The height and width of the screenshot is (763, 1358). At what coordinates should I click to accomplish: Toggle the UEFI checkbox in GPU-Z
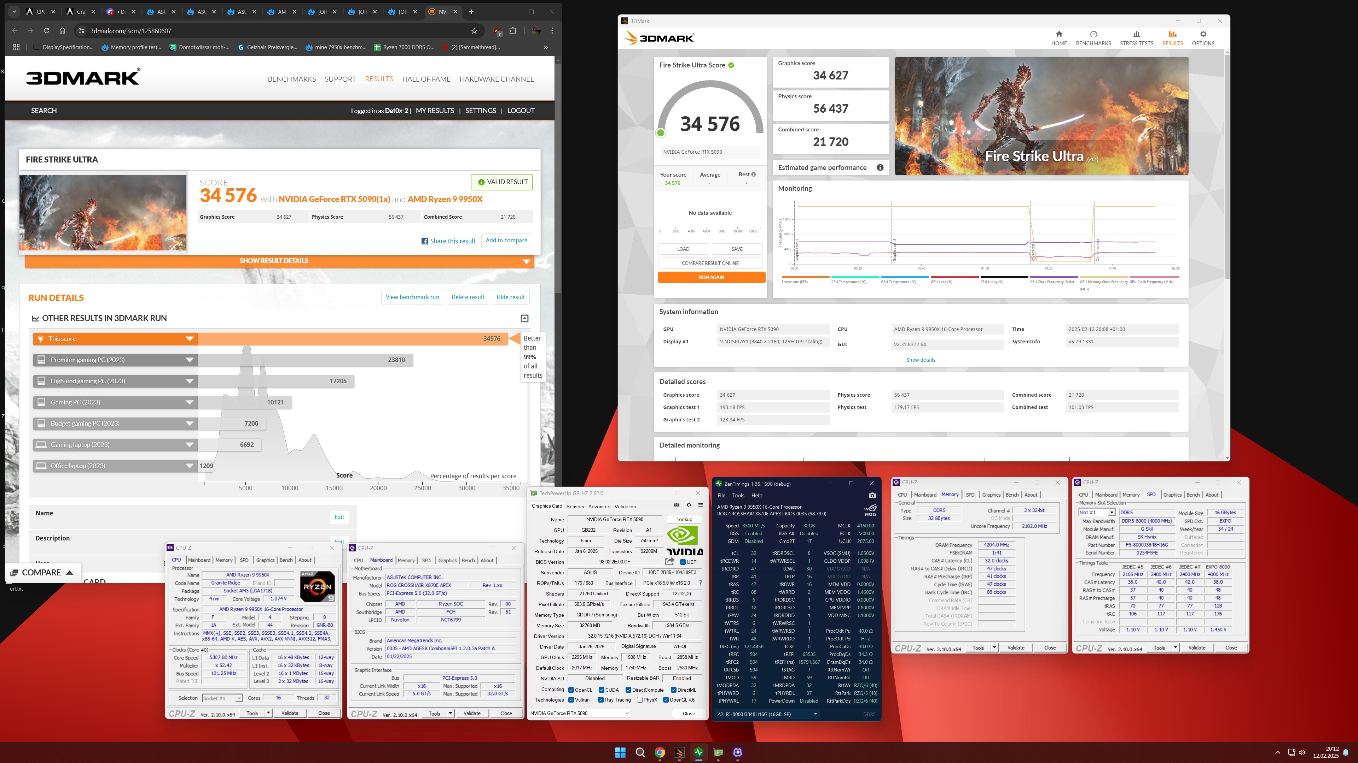click(683, 562)
